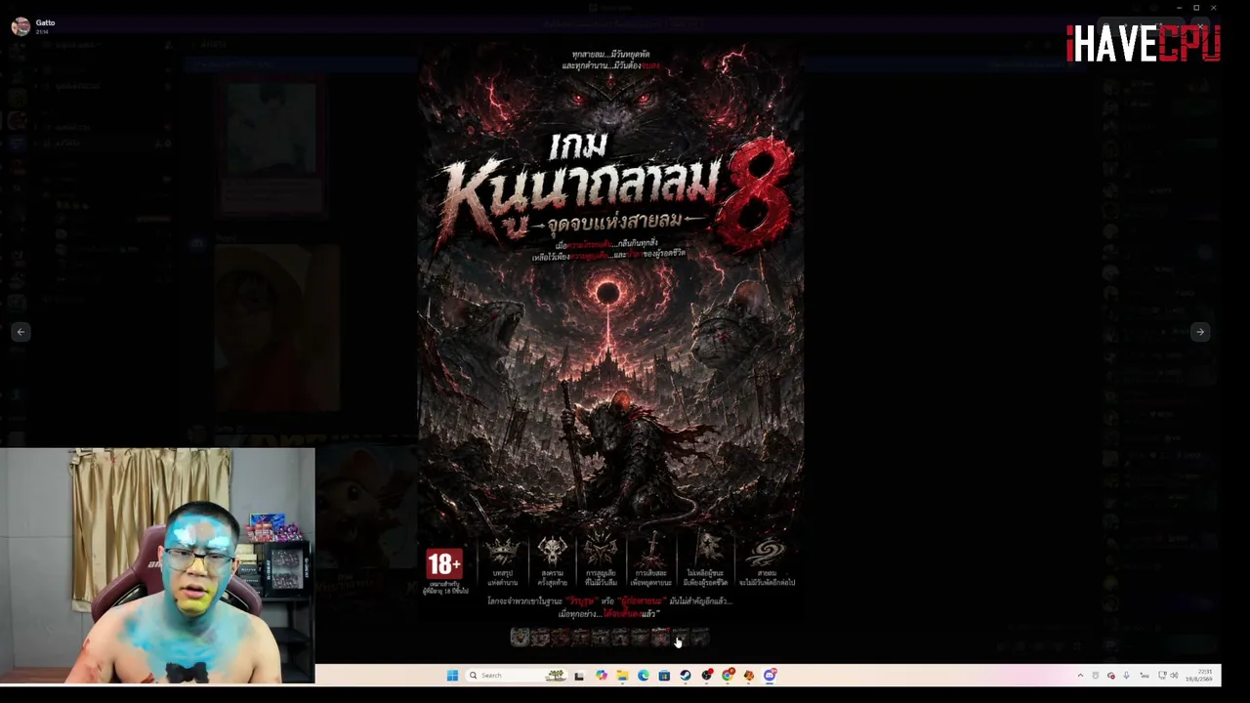Open the volume control in the system tray

1174,675
